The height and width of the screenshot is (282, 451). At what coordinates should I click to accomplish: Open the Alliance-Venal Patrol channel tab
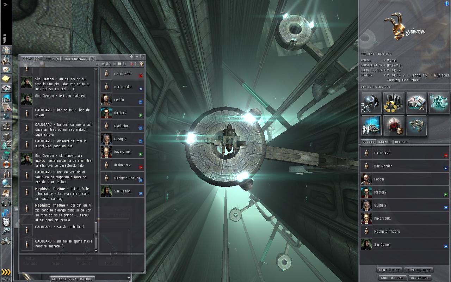tap(72, 279)
